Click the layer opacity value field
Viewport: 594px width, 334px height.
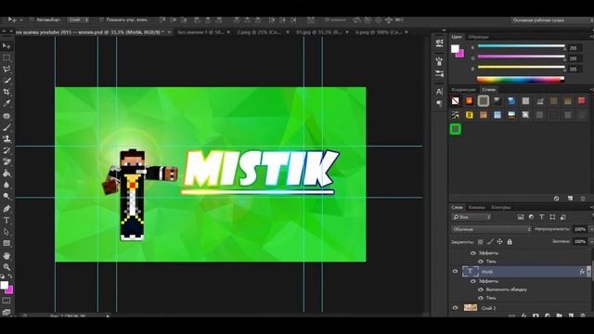(579, 229)
